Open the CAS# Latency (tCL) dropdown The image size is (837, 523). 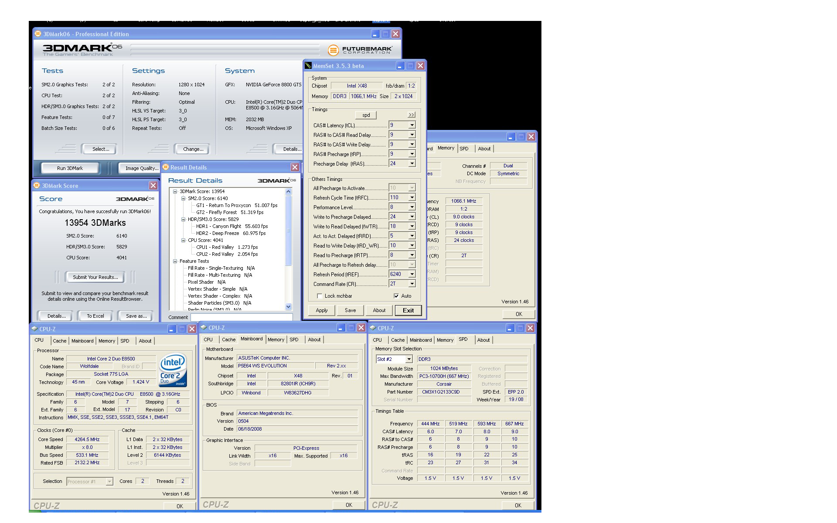(x=412, y=125)
